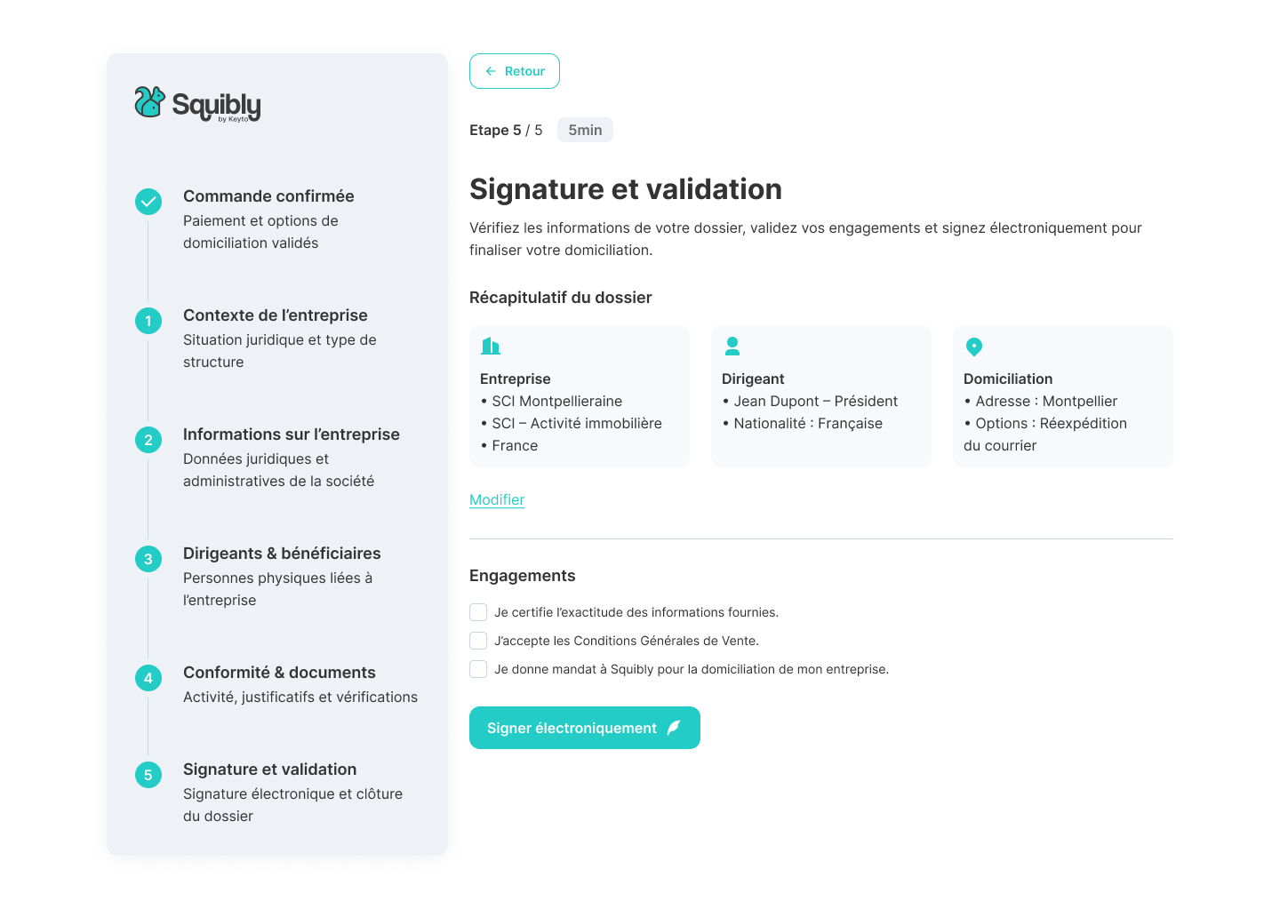Click step 5 numbered circle
This screenshot has width=1280, height=909.
pos(148,775)
